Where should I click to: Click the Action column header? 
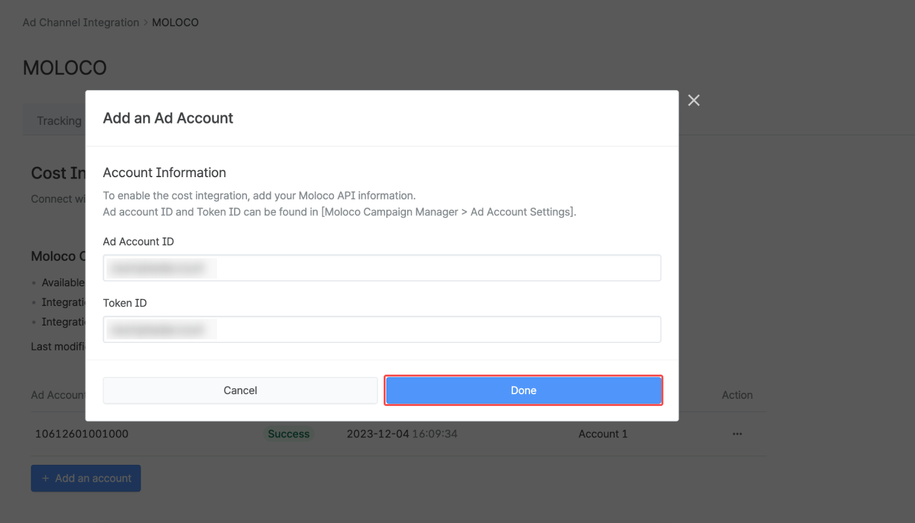(x=737, y=395)
